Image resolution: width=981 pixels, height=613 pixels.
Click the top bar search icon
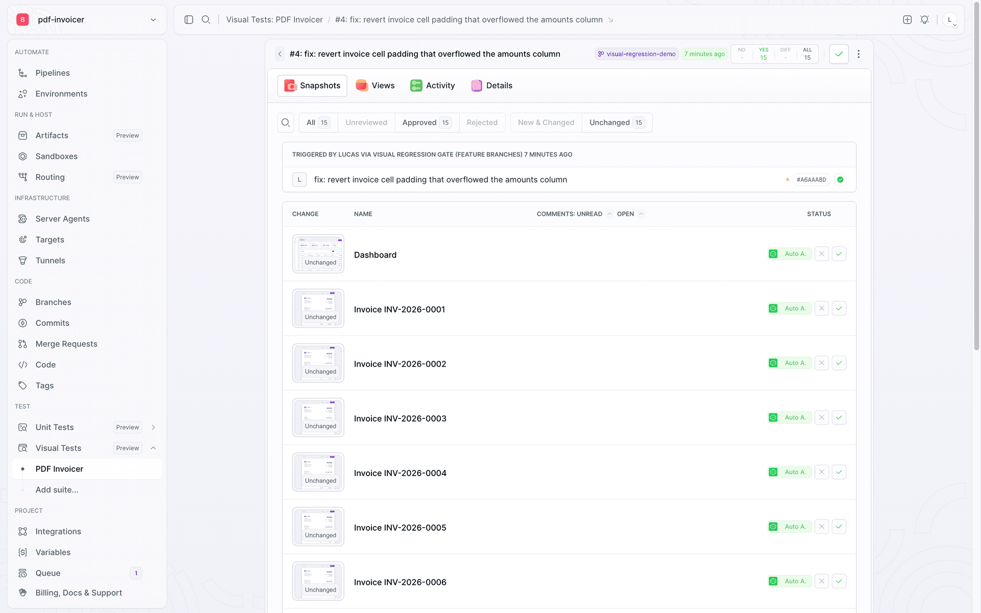coord(206,19)
